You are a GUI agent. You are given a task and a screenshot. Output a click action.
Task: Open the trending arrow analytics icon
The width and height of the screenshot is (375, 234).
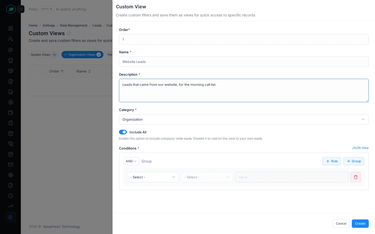click(11, 206)
